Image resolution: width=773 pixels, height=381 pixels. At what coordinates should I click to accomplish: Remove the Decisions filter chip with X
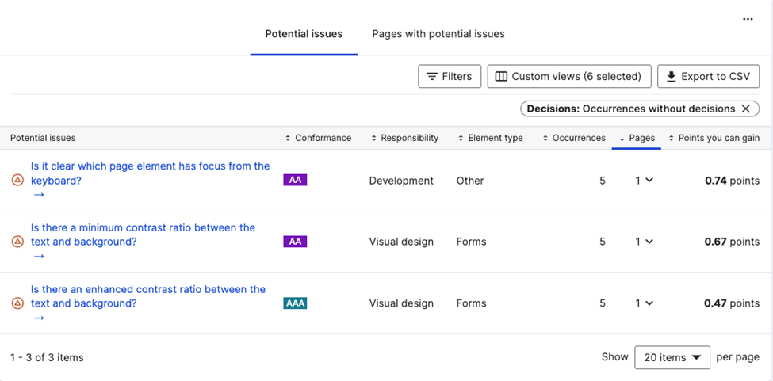click(745, 109)
